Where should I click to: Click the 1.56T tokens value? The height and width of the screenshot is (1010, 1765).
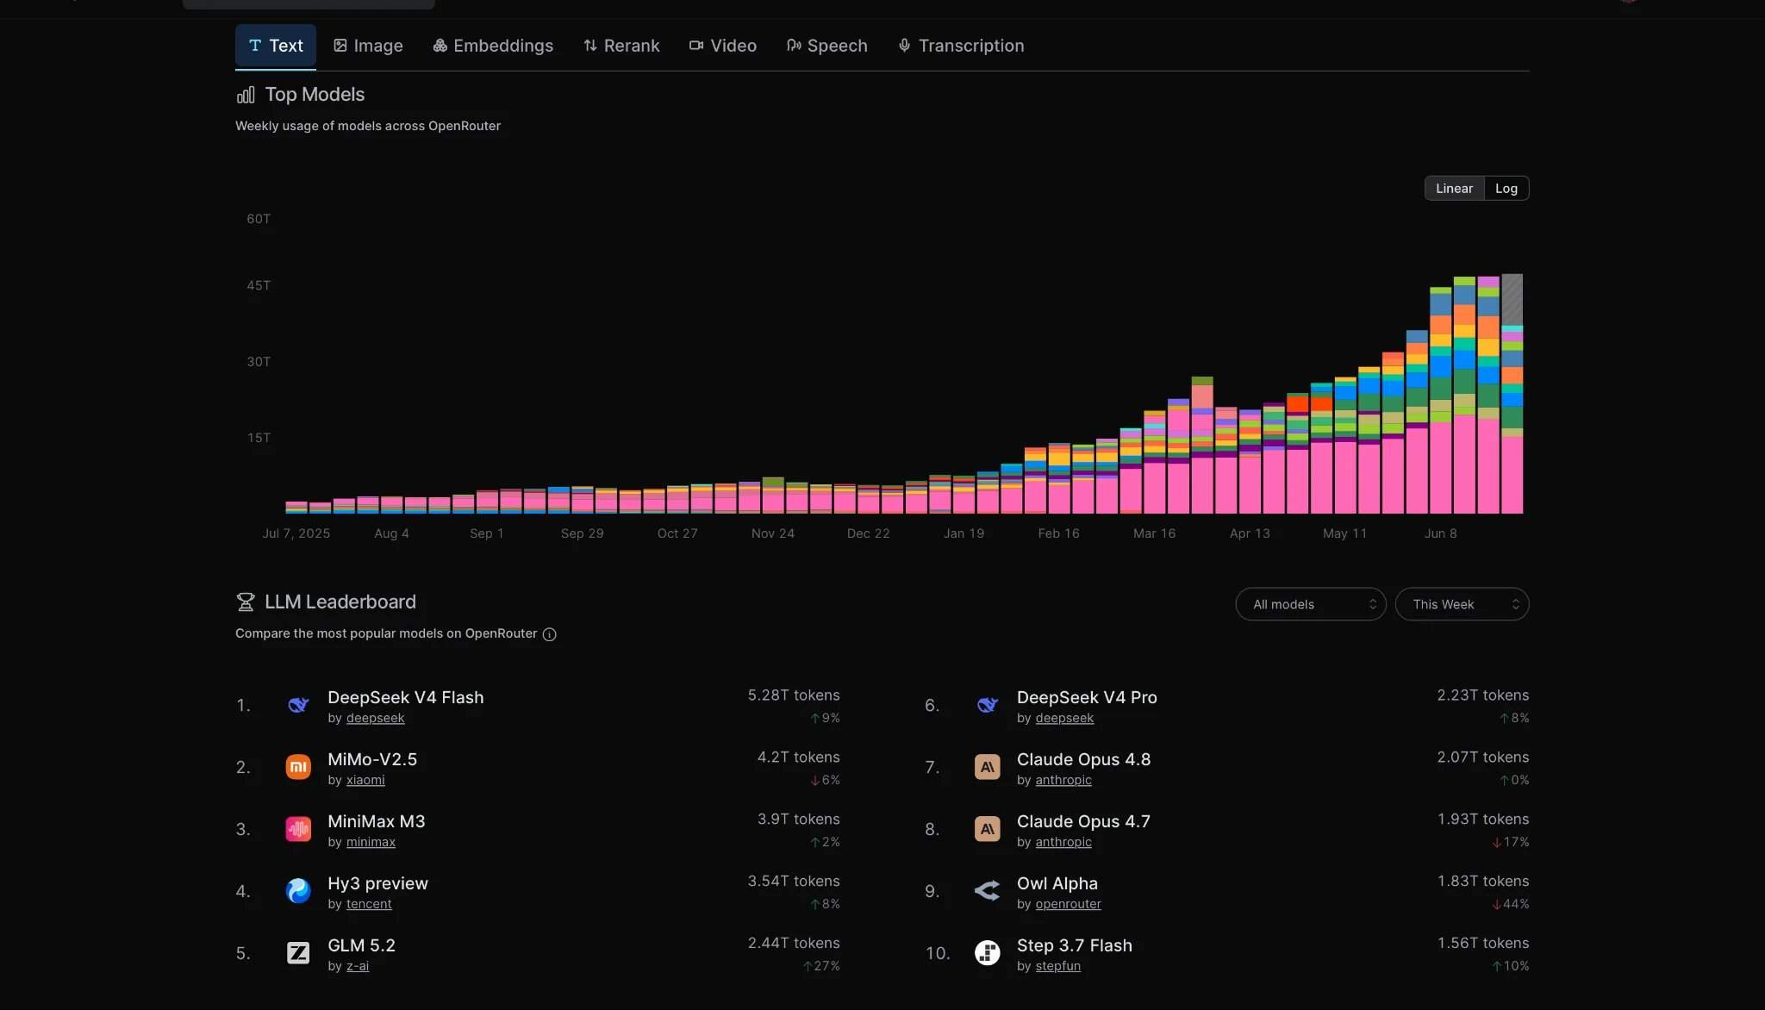pos(1483,944)
